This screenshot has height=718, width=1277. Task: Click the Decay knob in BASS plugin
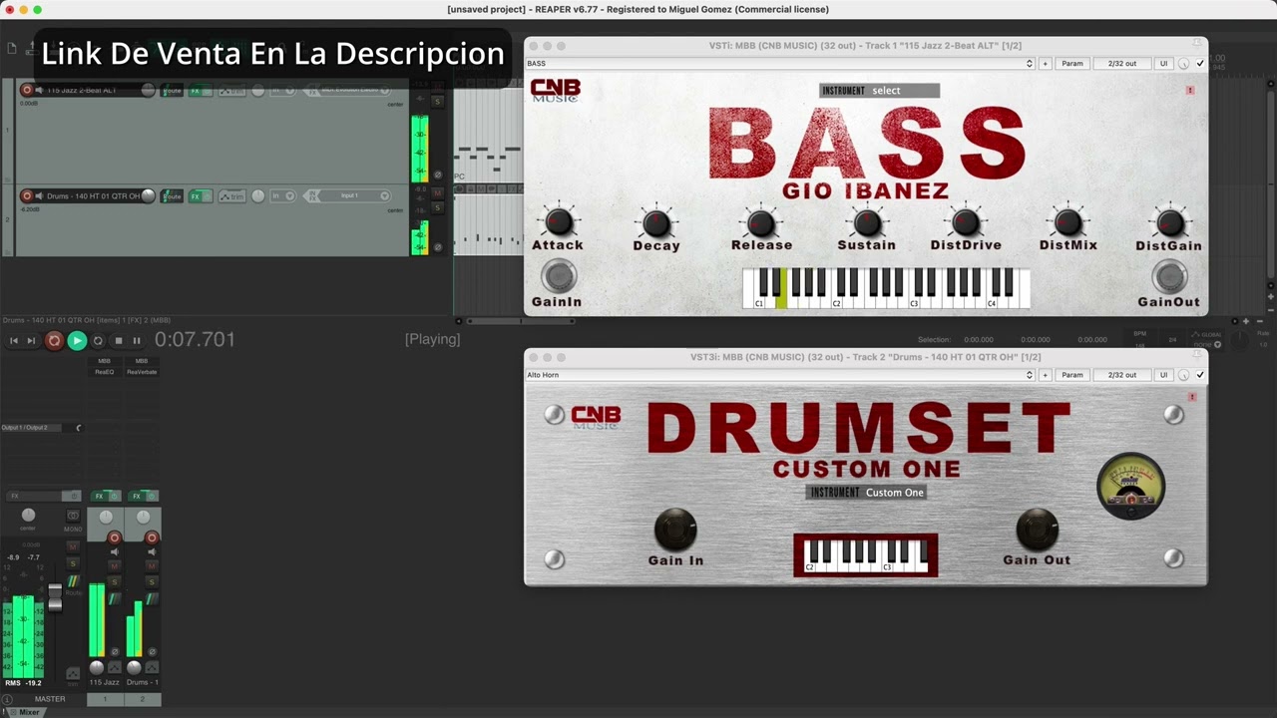coord(656,222)
